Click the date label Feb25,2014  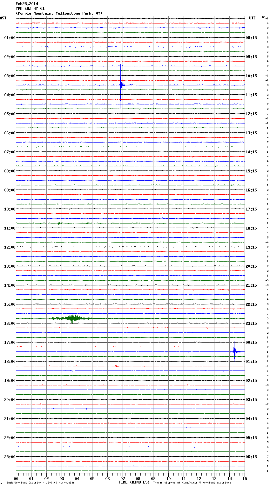[27, 4]
